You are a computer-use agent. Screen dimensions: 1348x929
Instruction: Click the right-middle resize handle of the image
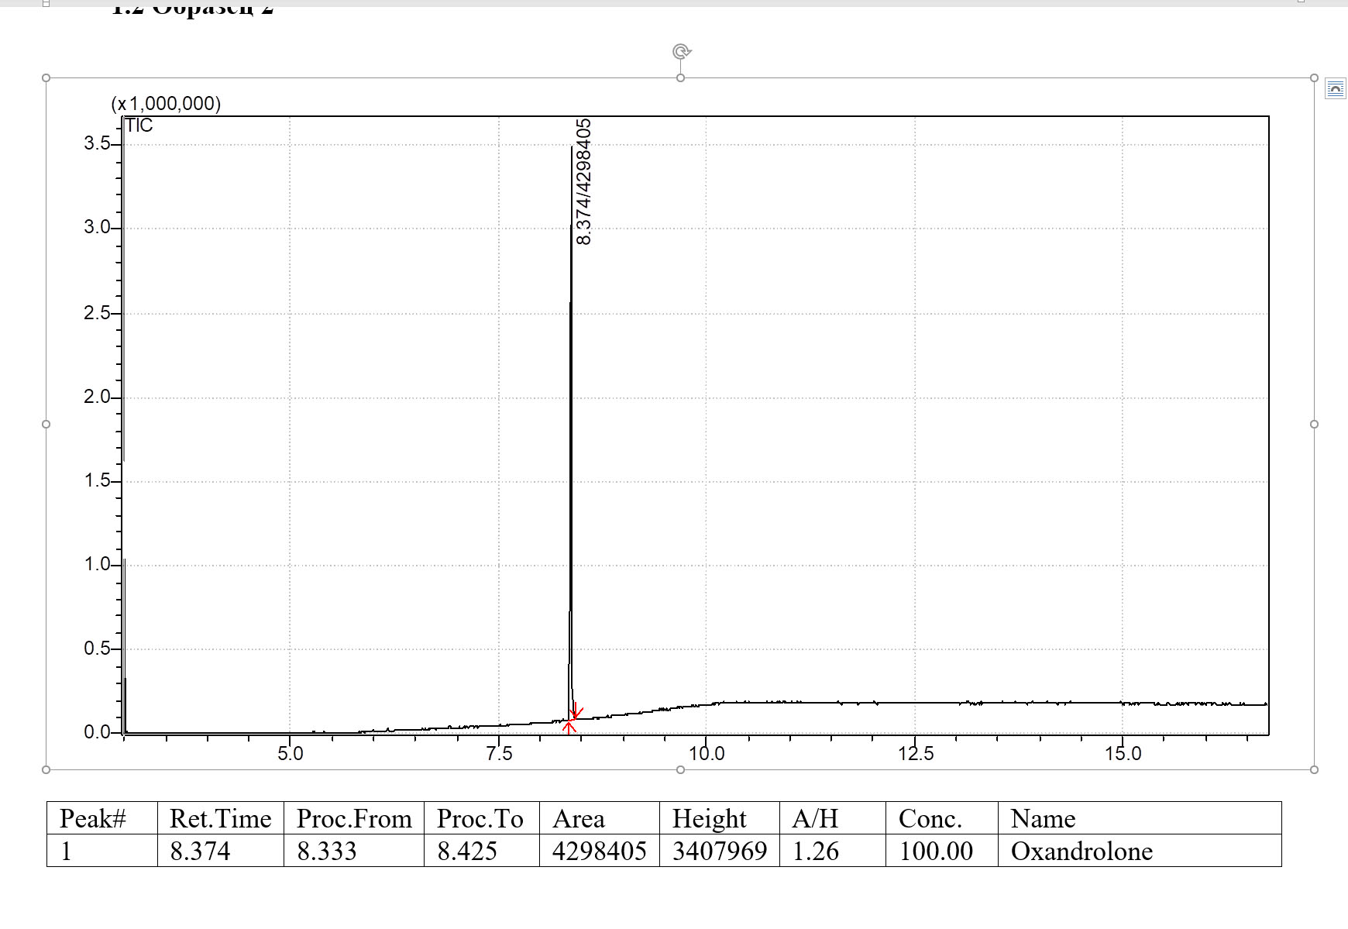(1314, 424)
